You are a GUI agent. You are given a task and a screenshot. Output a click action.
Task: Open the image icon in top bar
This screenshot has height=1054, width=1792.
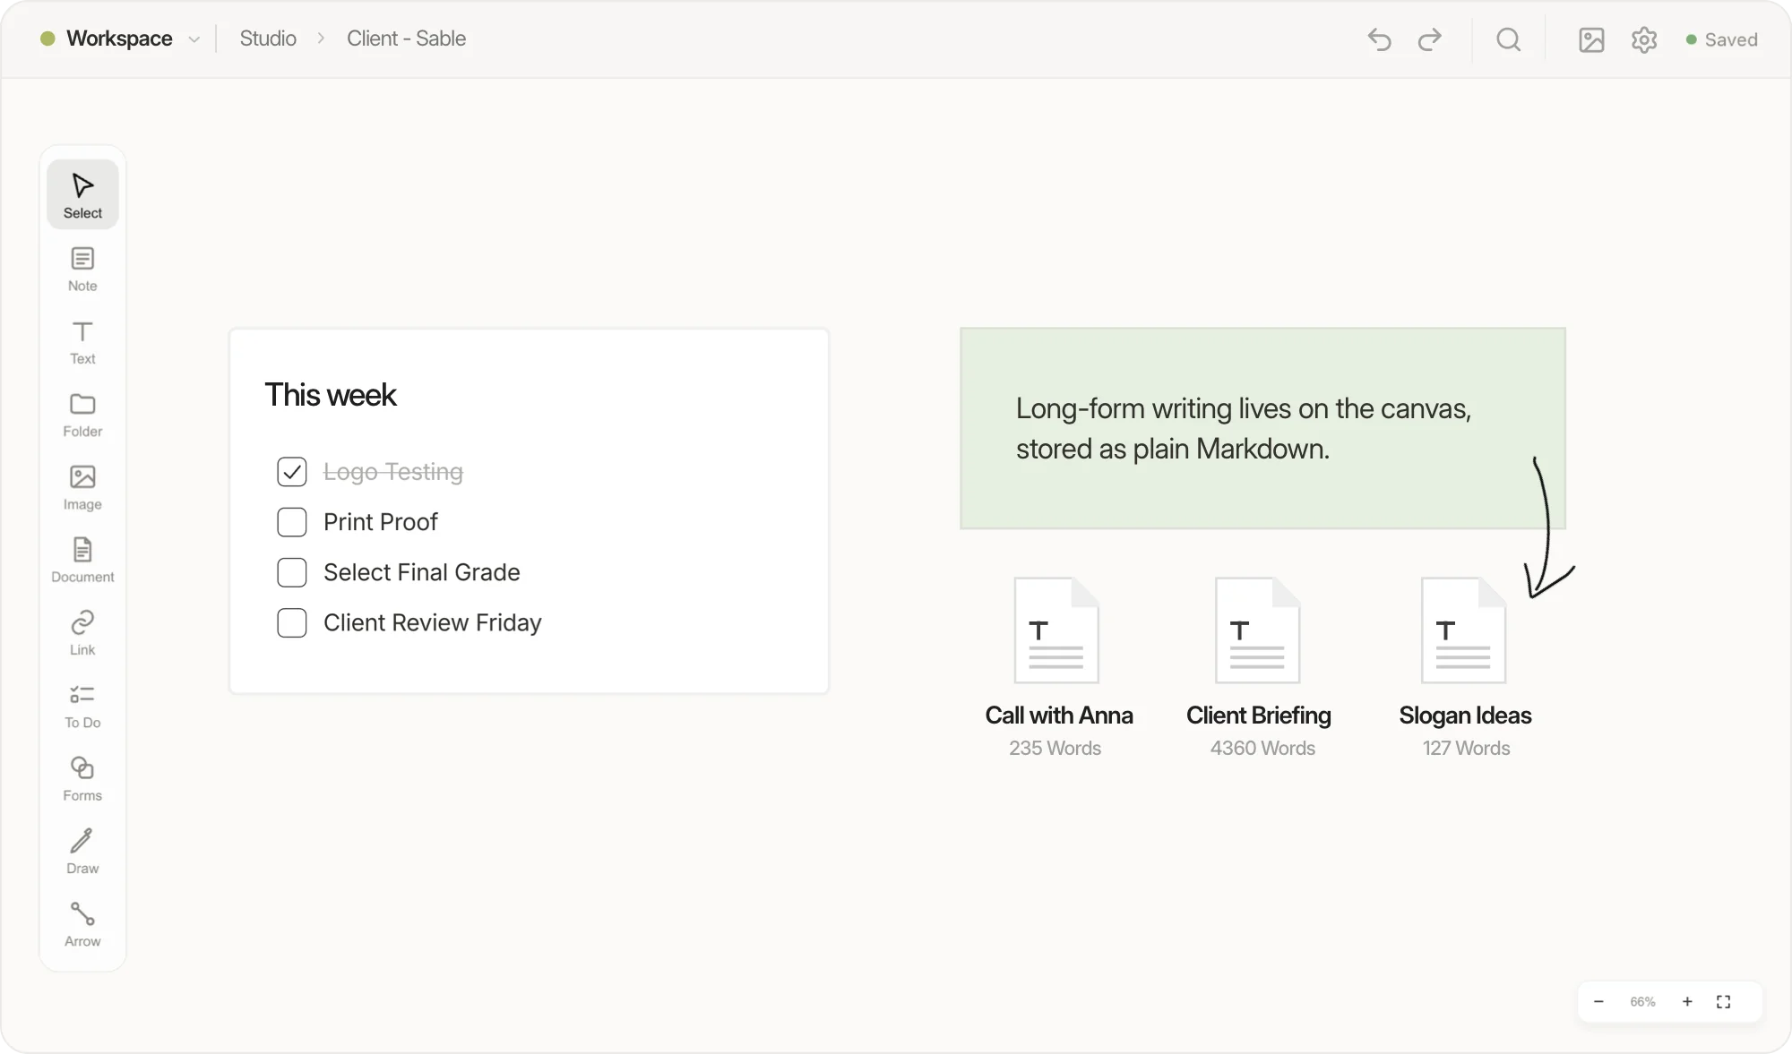point(1591,39)
